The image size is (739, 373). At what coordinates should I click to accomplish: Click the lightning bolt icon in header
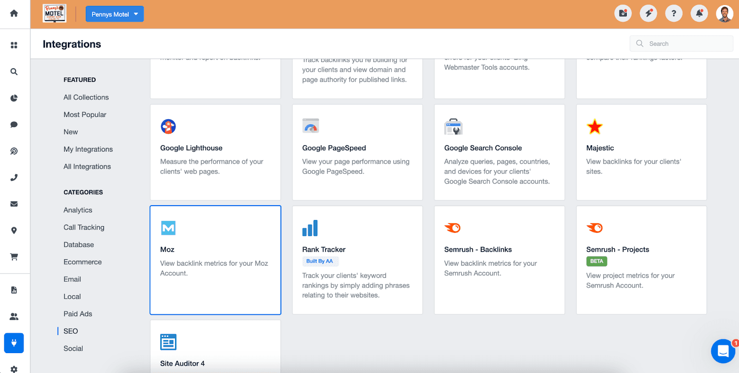(x=648, y=13)
